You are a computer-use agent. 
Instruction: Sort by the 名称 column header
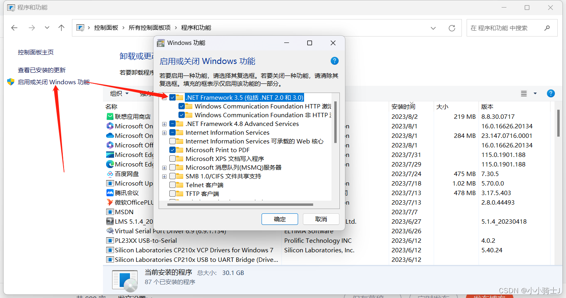coord(111,106)
